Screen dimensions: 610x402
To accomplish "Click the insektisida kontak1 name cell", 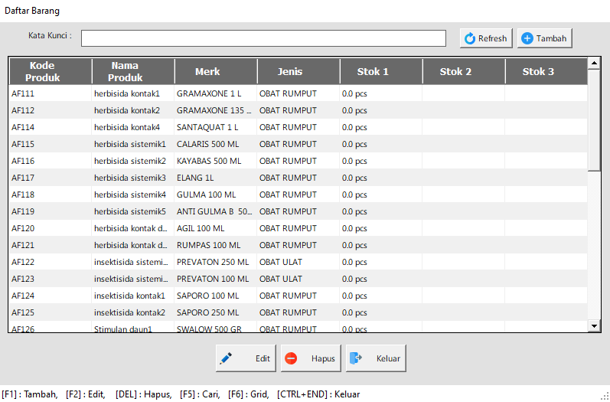I will (132, 296).
